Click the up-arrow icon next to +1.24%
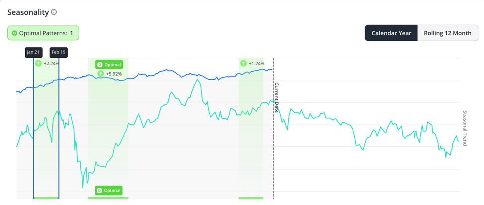Image resolution: width=484 pixels, height=205 pixels. 244,63
